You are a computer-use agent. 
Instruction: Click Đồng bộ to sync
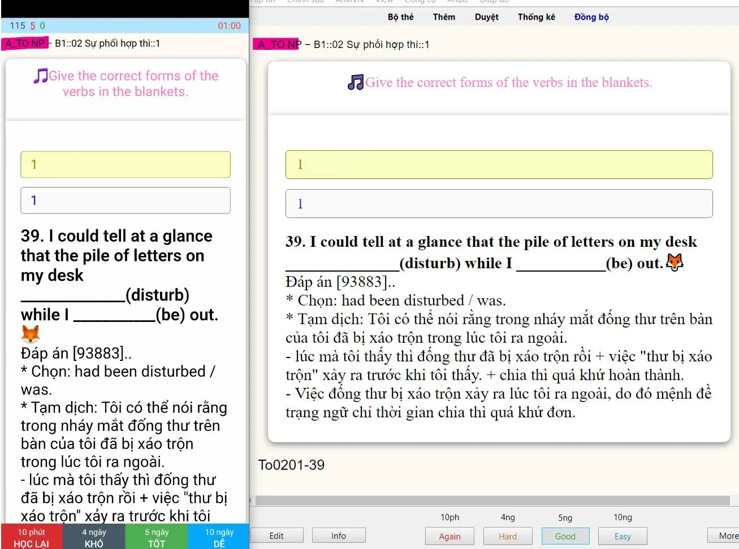[591, 17]
